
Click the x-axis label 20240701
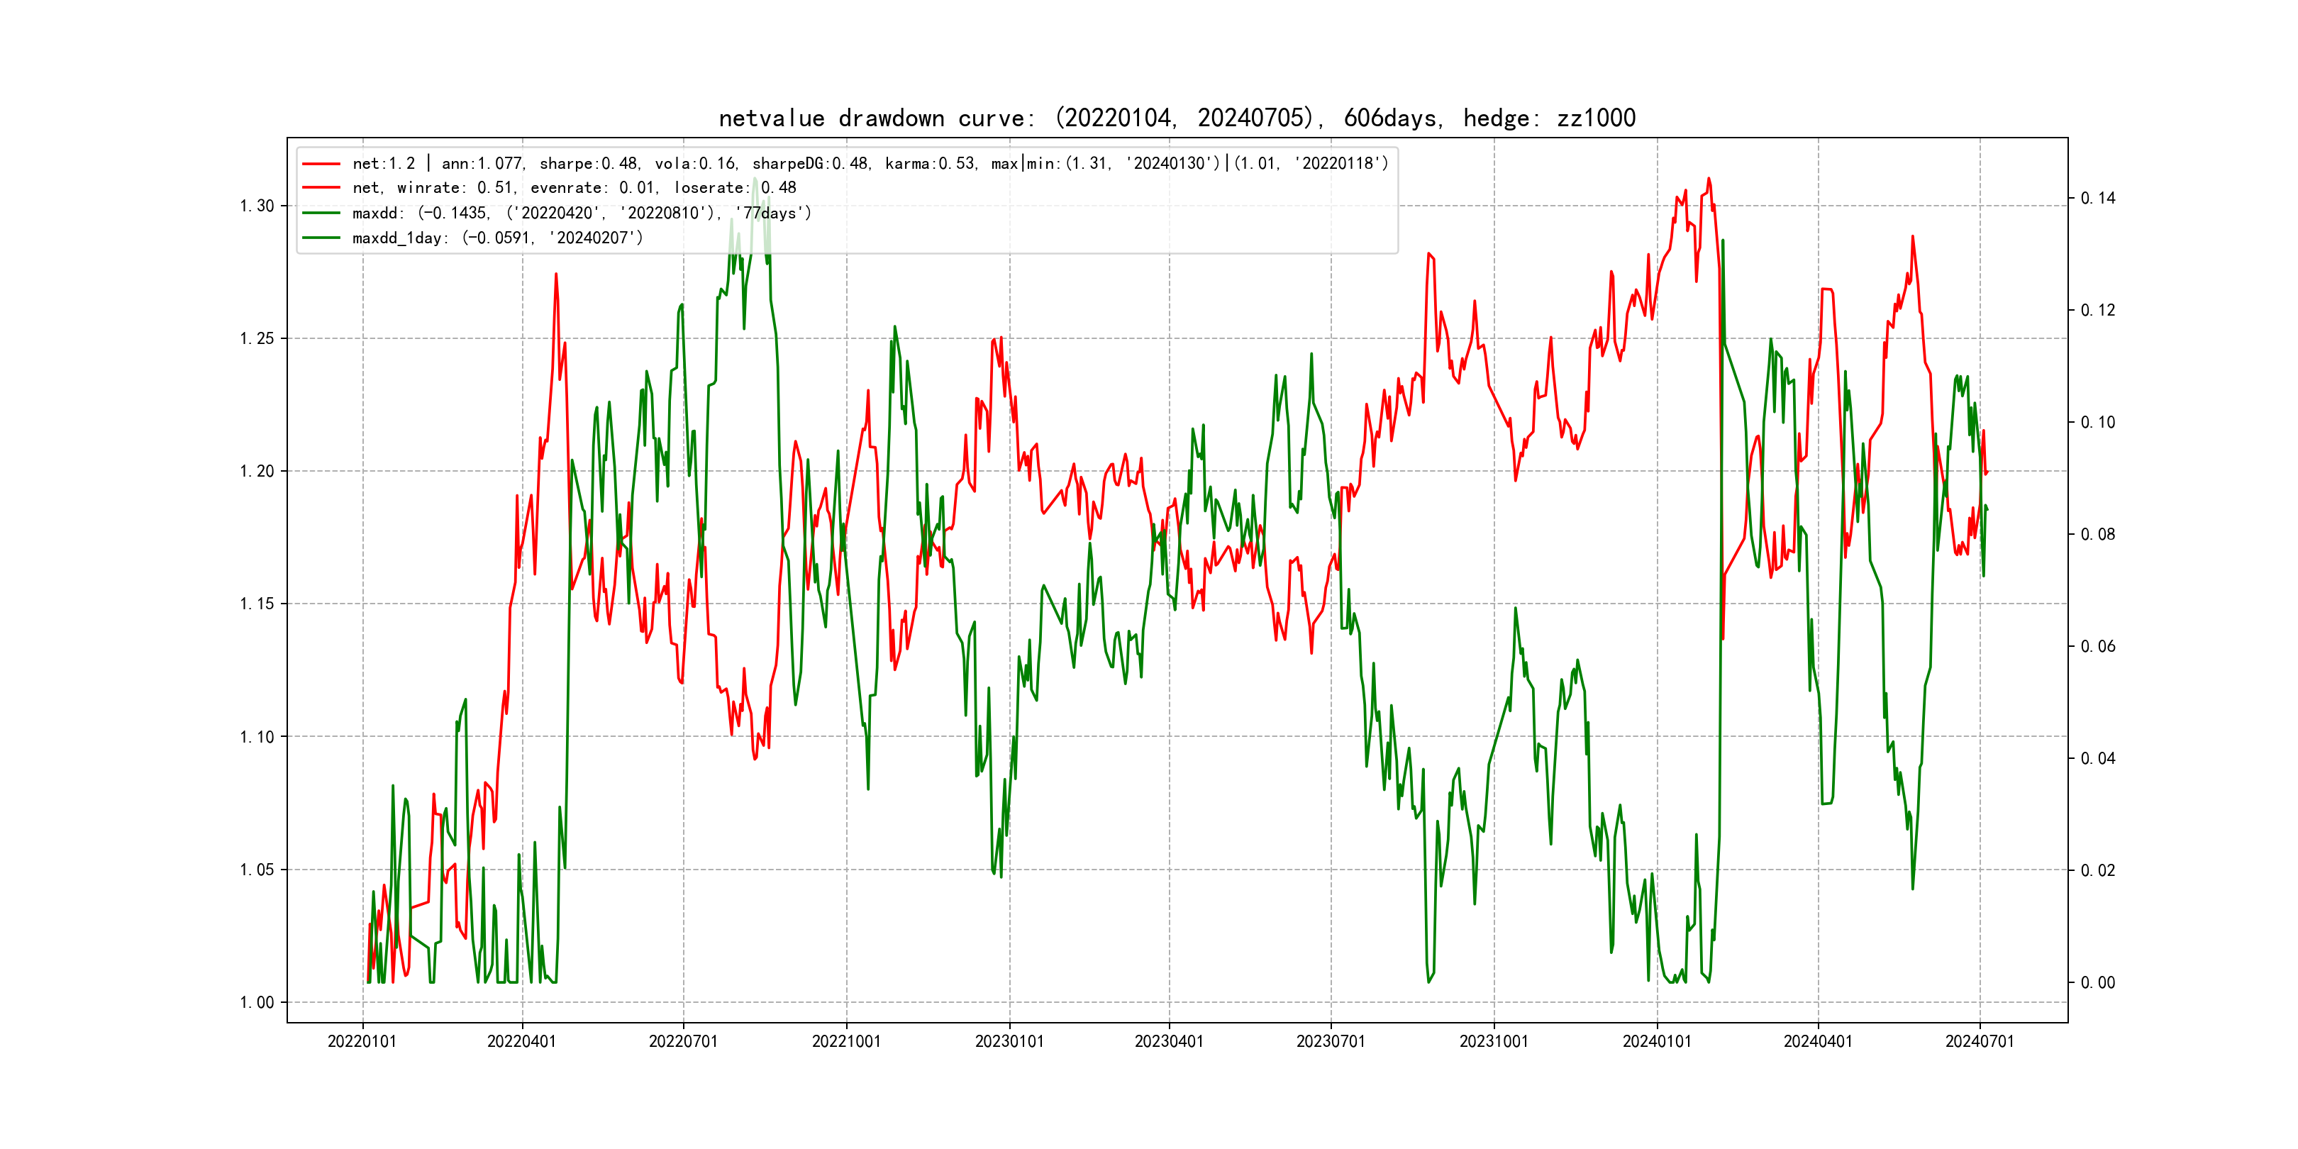(1980, 1041)
